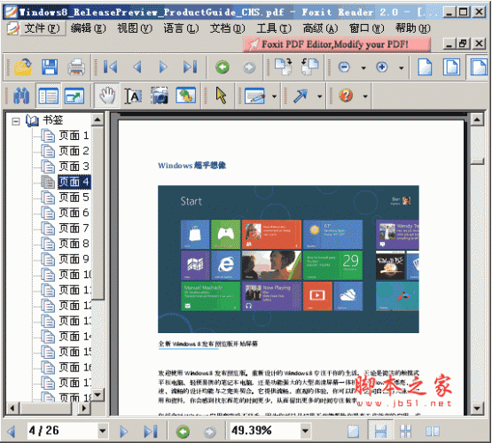Toggle the bookmark navigation panel button

pos(48,96)
